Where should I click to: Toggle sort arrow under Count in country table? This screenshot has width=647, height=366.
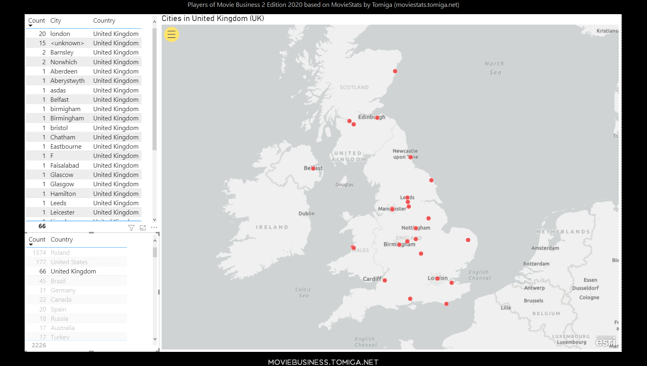tap(31, 245)
